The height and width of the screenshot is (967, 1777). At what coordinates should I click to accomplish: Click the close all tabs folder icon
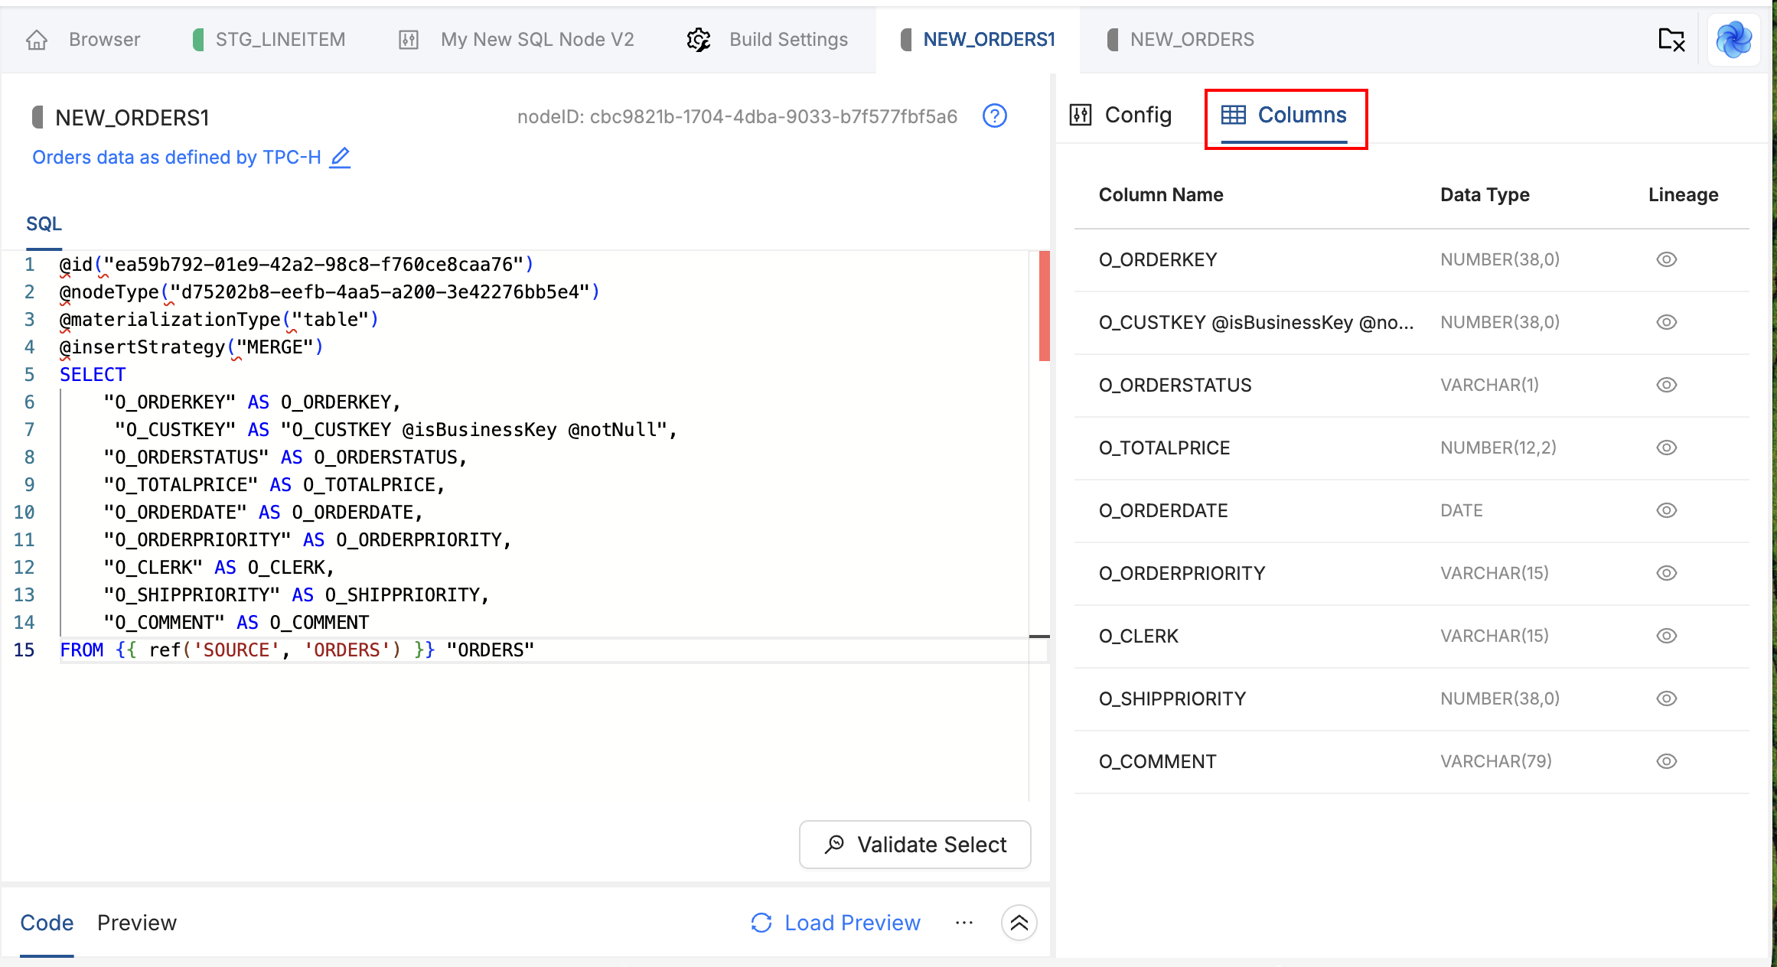click(x=1671, y=39)
